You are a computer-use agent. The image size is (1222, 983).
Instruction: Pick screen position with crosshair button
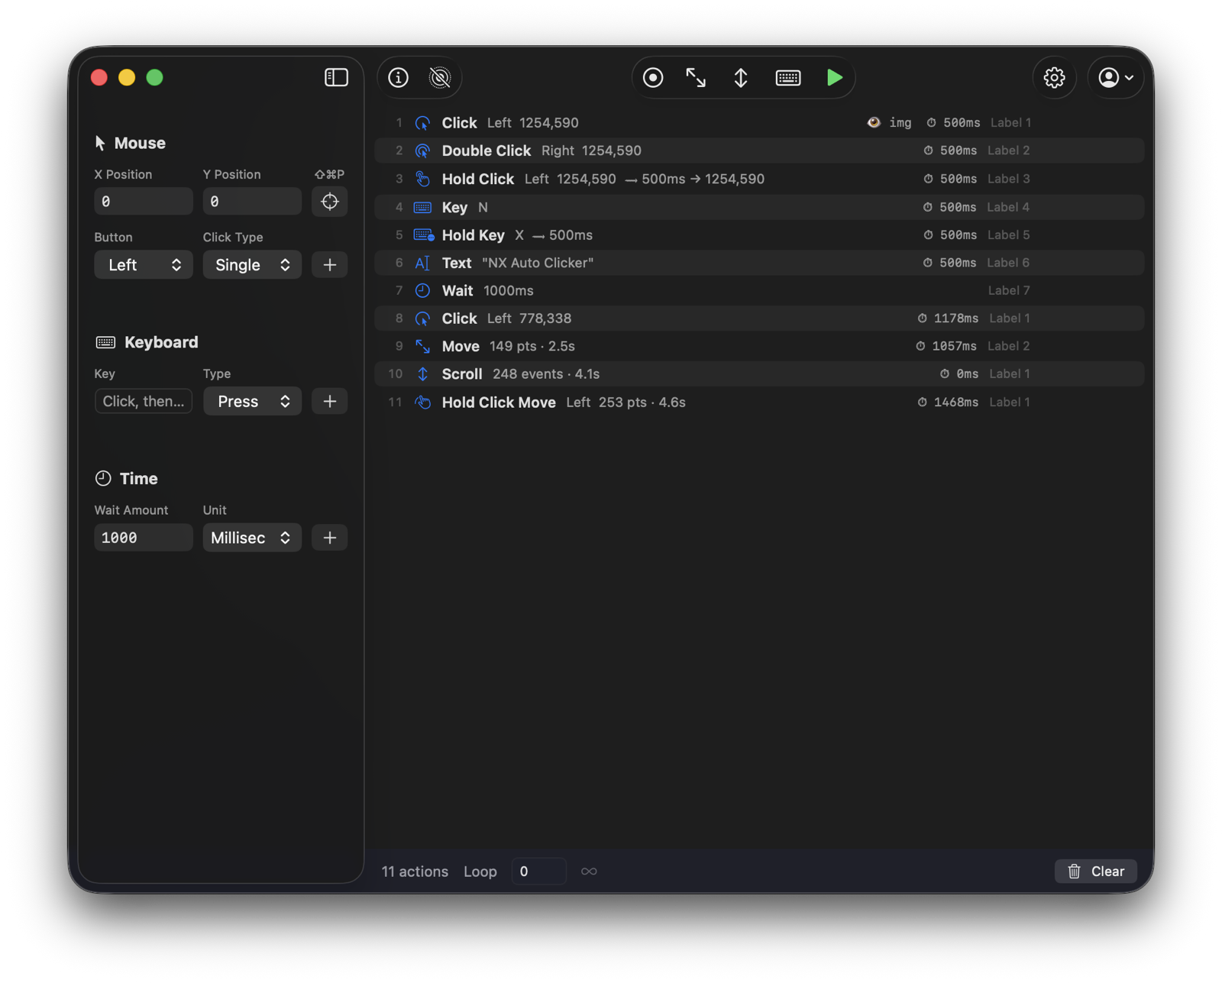pyautogui.click(x=329, y=201)
